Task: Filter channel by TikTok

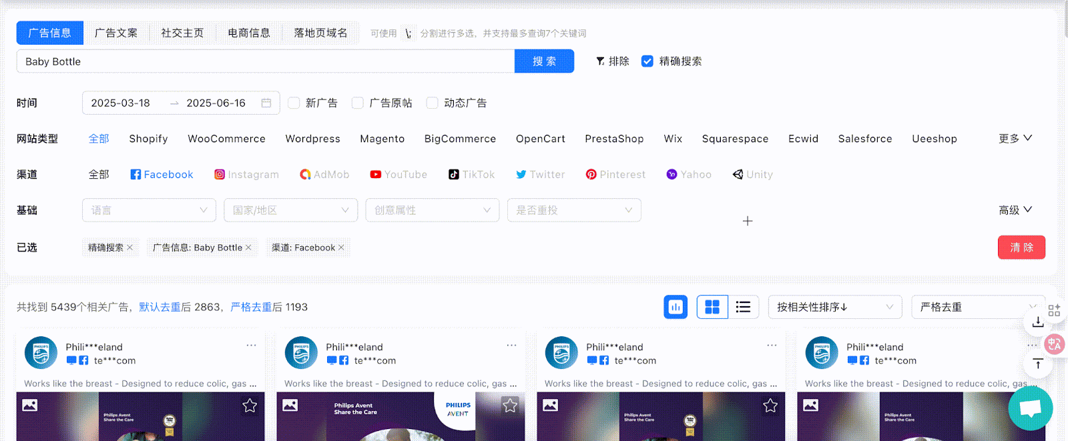Action: [x=472, y=174]
